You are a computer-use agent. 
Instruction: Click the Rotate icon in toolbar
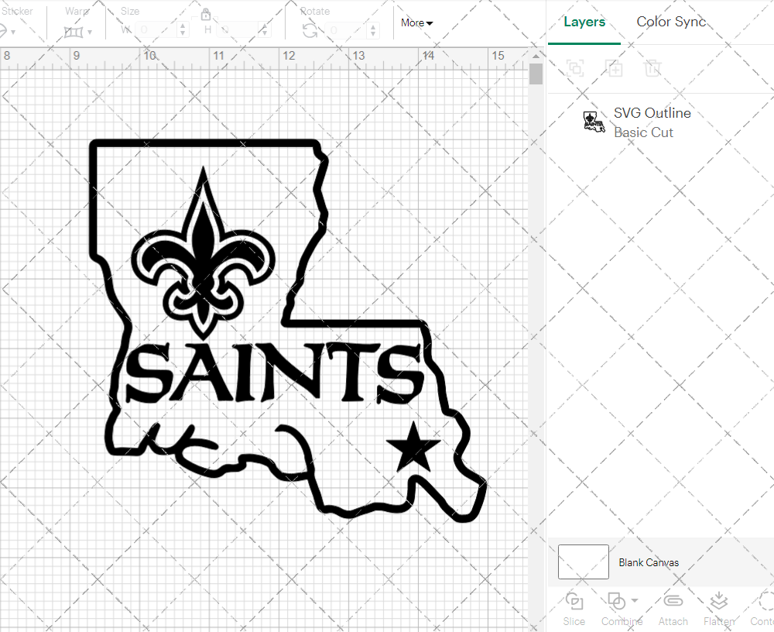[310, 30]
